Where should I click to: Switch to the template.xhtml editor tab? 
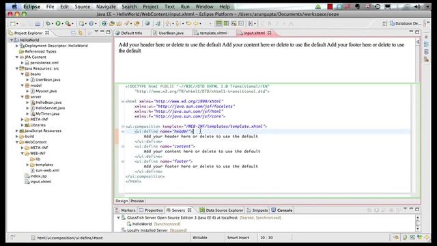(213, 33)
